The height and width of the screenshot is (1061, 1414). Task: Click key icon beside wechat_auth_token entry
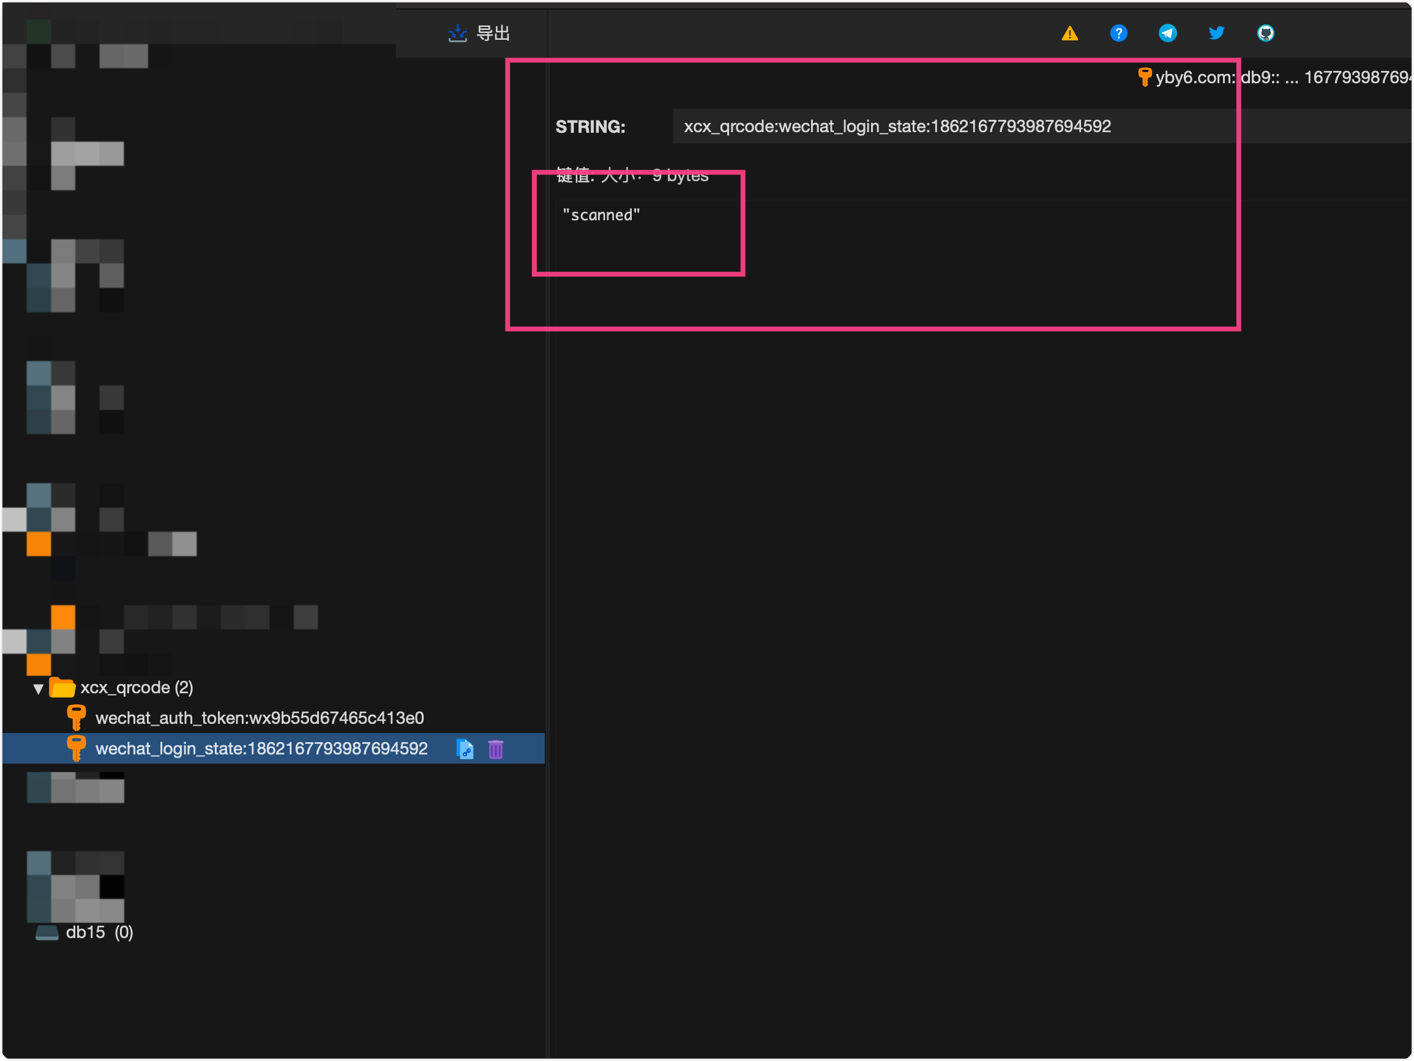(76, 718)
